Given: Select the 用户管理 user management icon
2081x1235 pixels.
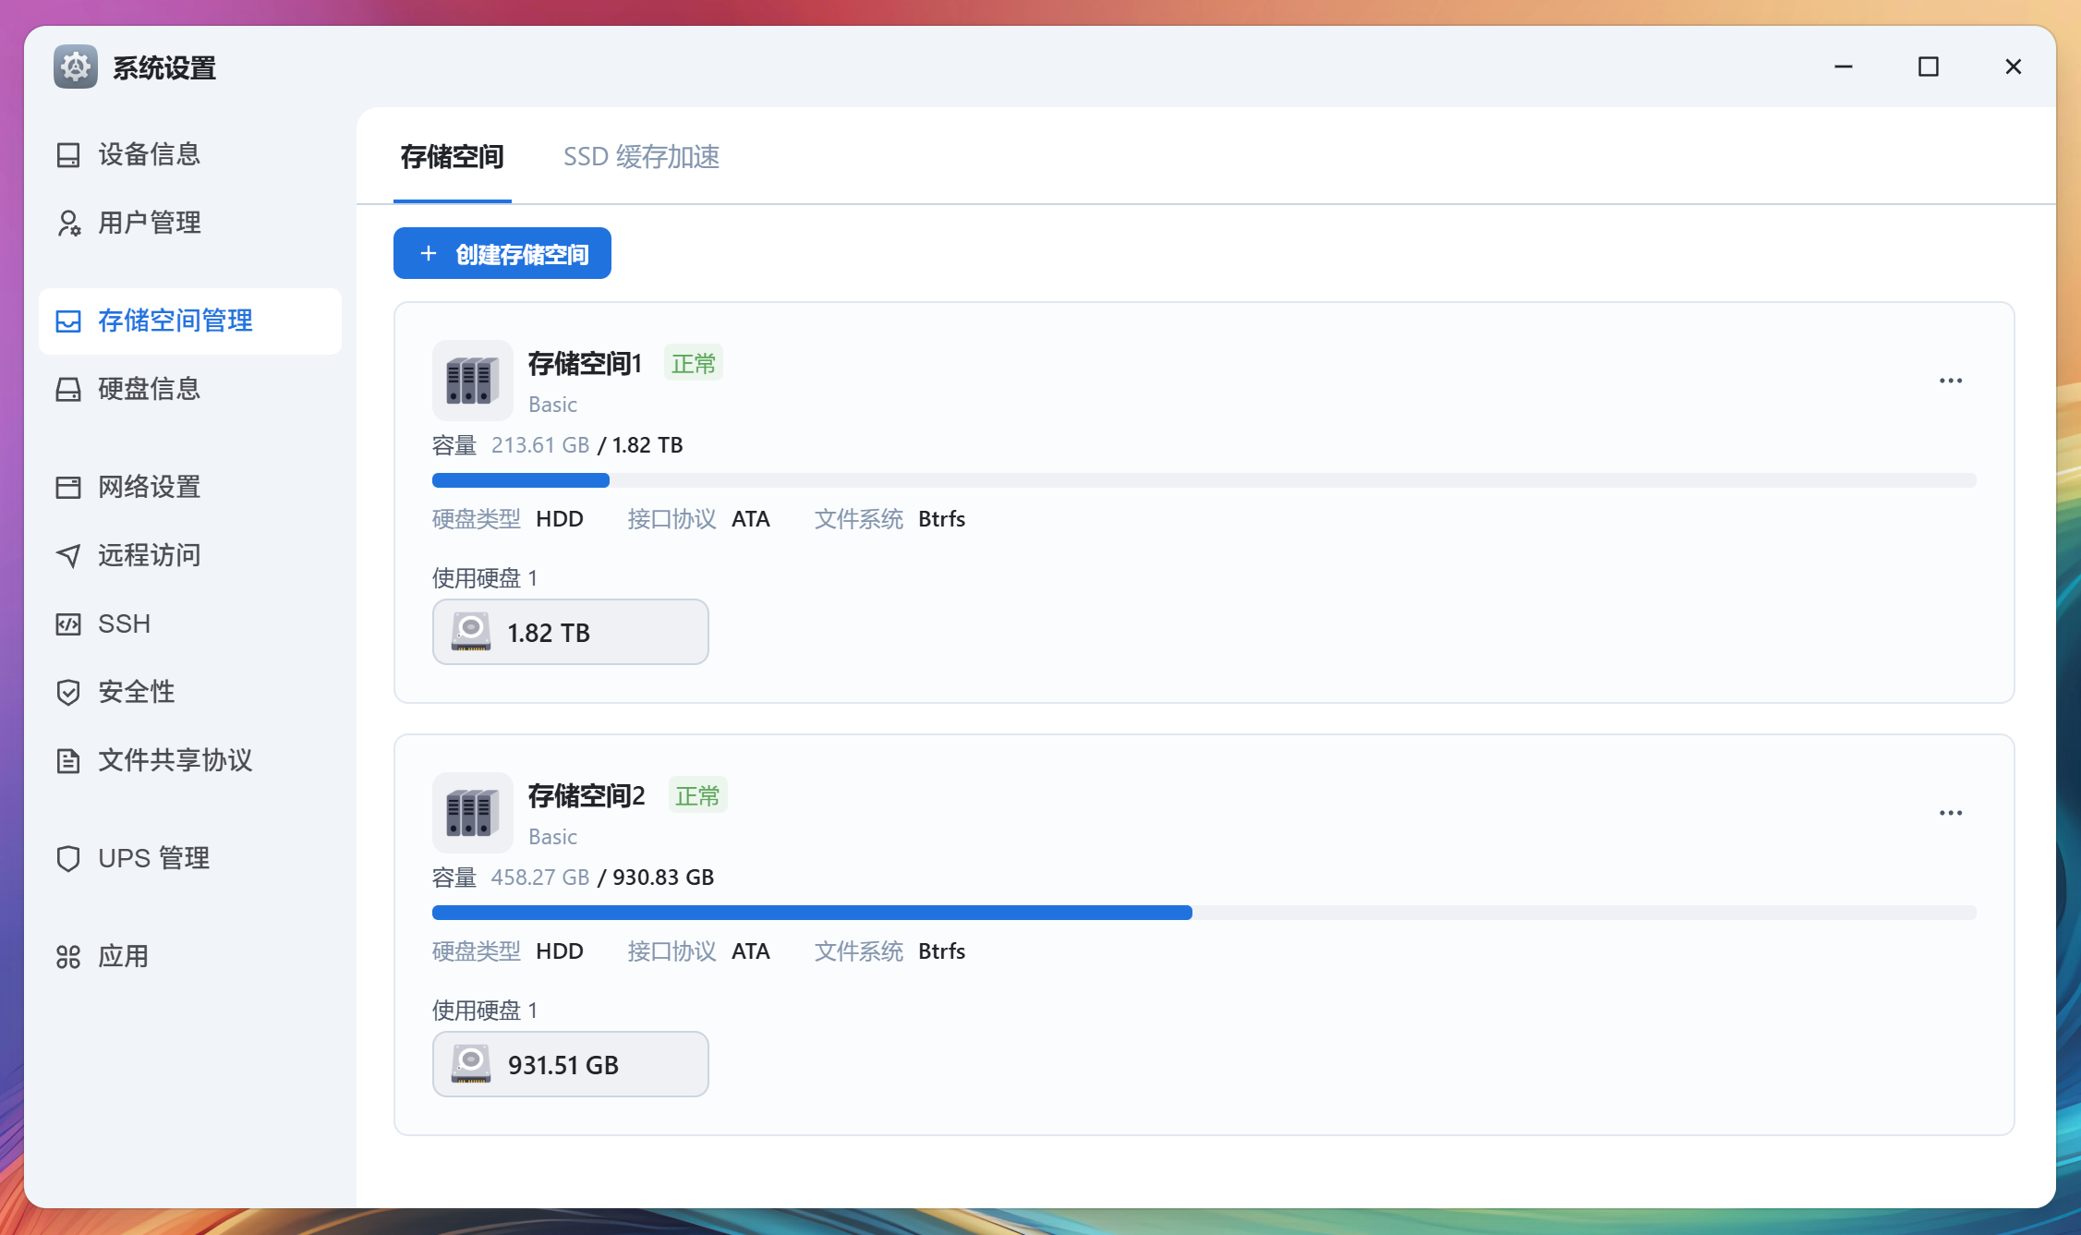Looking at the screenshot, I should [x=69, y=223].
